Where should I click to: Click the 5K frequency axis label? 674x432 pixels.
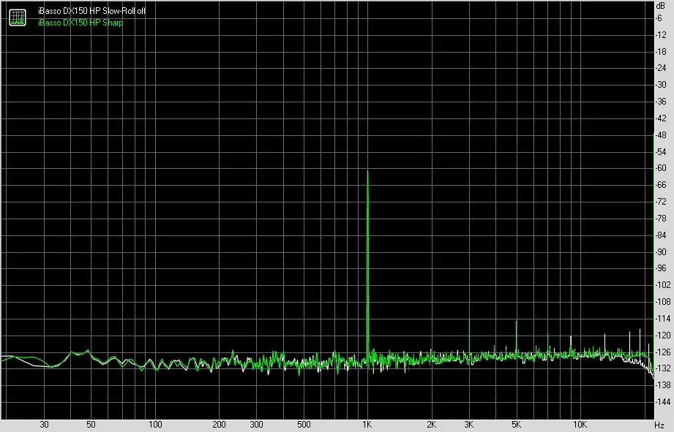pos(516,424)
